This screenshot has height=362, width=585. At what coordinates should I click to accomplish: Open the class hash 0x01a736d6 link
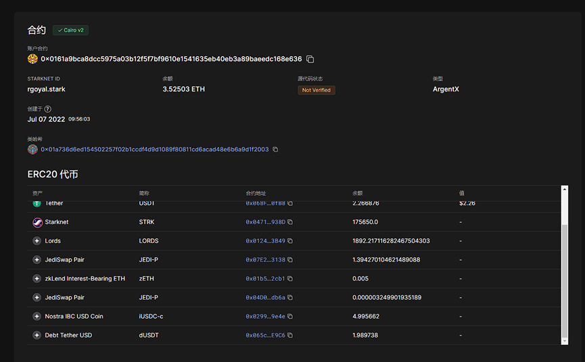pyautogui.click(x=154, y=150)
